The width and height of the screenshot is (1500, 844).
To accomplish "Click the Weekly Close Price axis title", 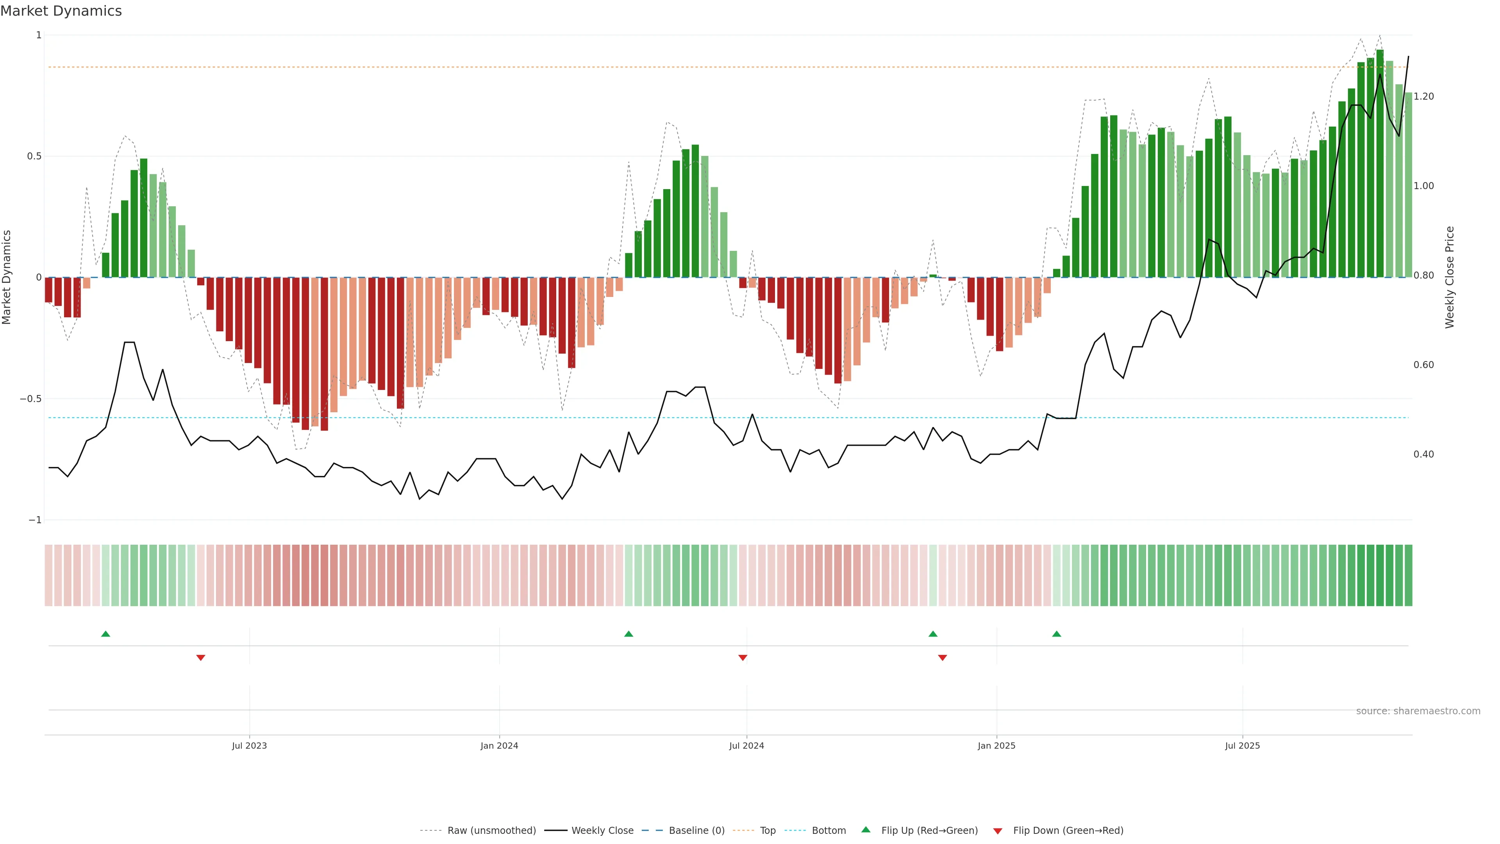I will (x=1450, y=277).
